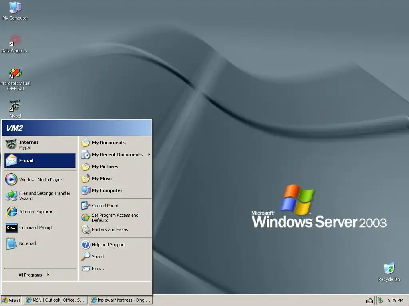Open My Pictures from Start menu
Viewport: 409px width, 306px height.
coord(116,167)
